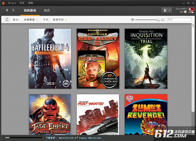Maximize the Origin window

pyautogui.click(x=188, y=3)
